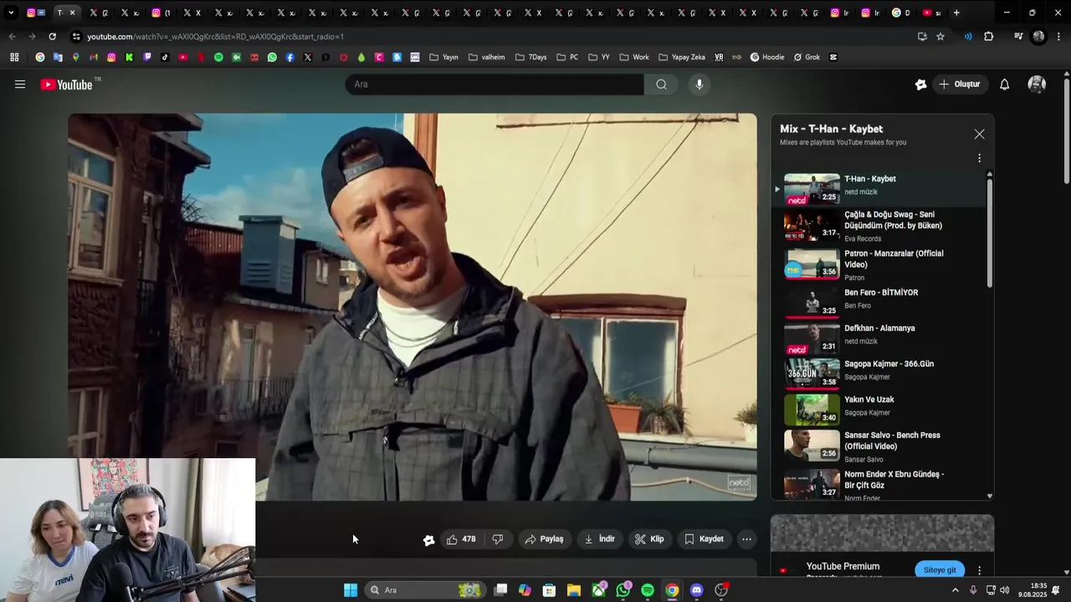Open the Grok bookmark
This screenshot has width=1071, height=602.
point(807,57)
